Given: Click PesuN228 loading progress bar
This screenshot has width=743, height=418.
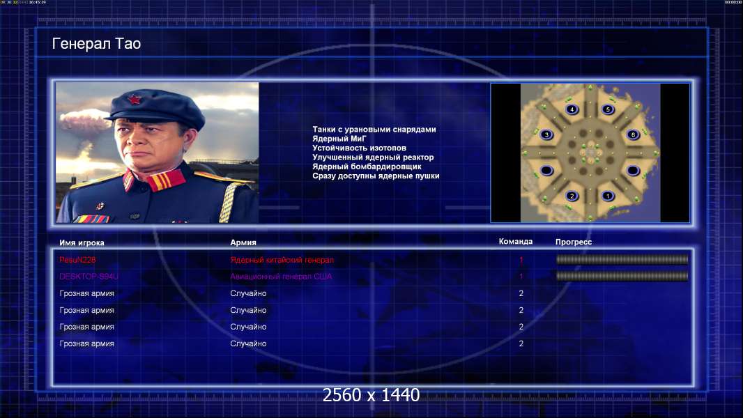Looking at the screenshot, I should (622, 259).
